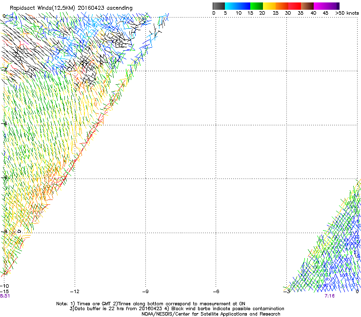Click the '-4' latitude label on left axis

tap(4, 124)
